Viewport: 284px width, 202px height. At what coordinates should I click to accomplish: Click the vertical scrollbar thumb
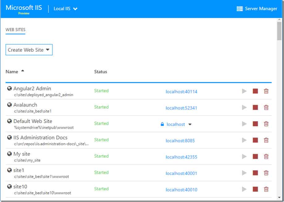tap(279, 31)
